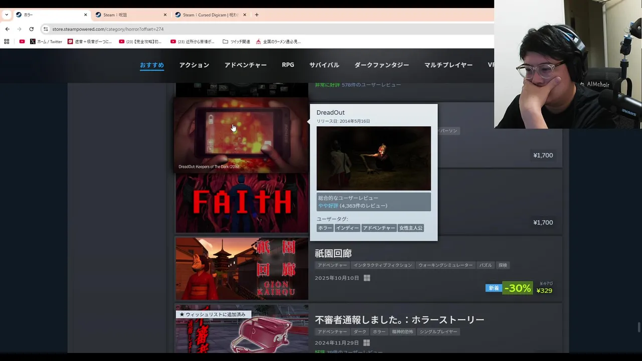Click パズル tag under 祇園回廊
The image size is (642, 361).
click(486, 265)
